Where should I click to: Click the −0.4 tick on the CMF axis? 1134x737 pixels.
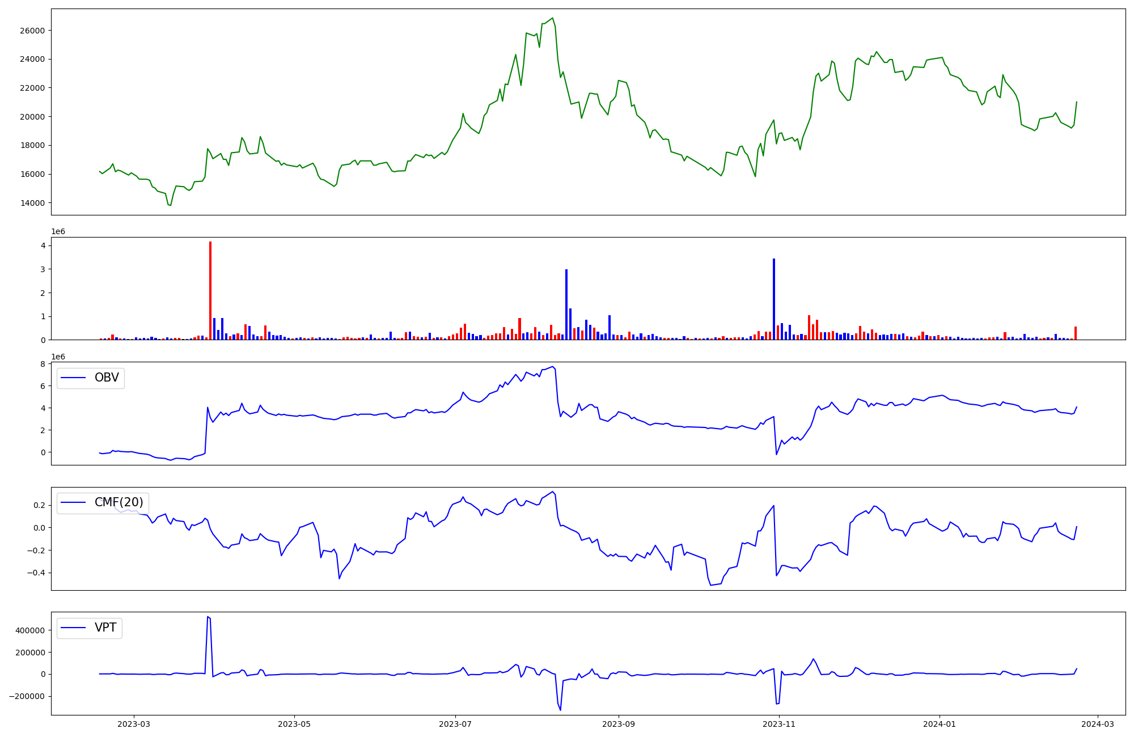point(36,573)
